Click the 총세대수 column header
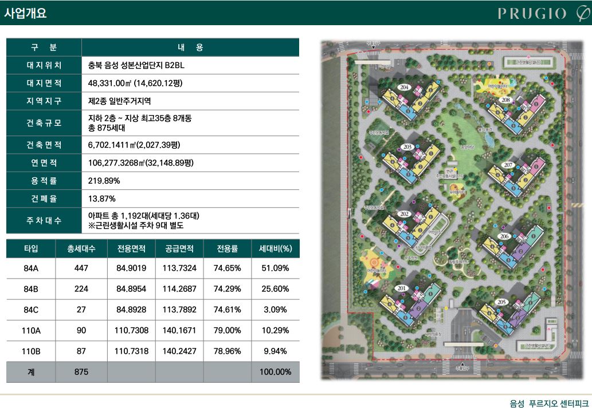This screenshot has width=592, height=408. 81,248
